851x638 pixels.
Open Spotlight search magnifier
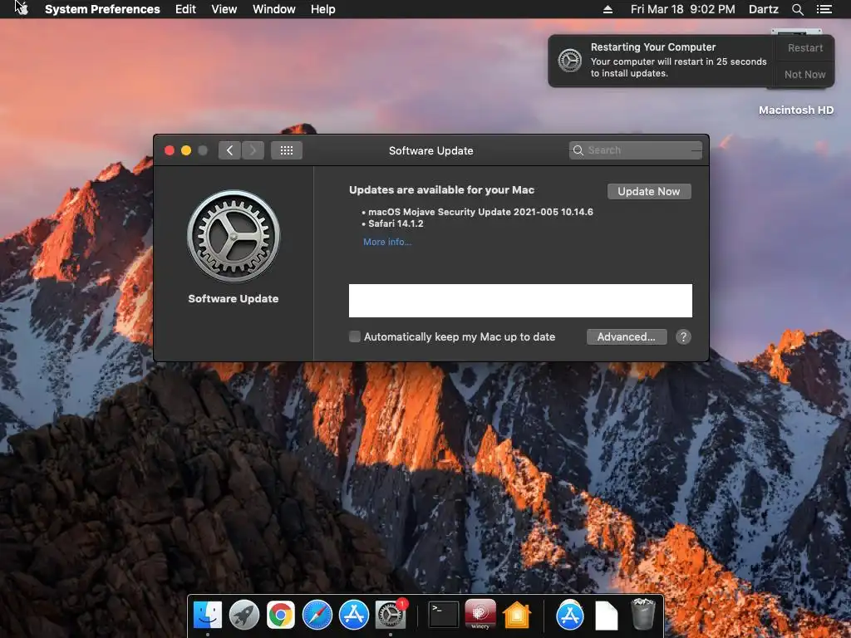tap(797, 9)
